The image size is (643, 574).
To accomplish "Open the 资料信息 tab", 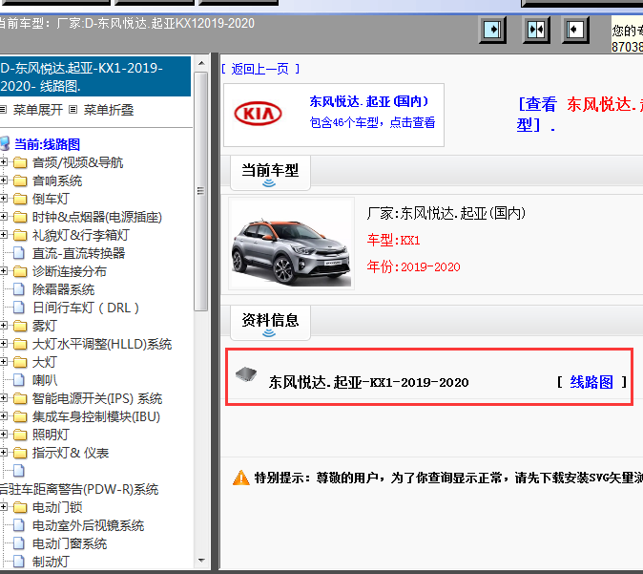I will pyautogui.click(x=270, y=322).
